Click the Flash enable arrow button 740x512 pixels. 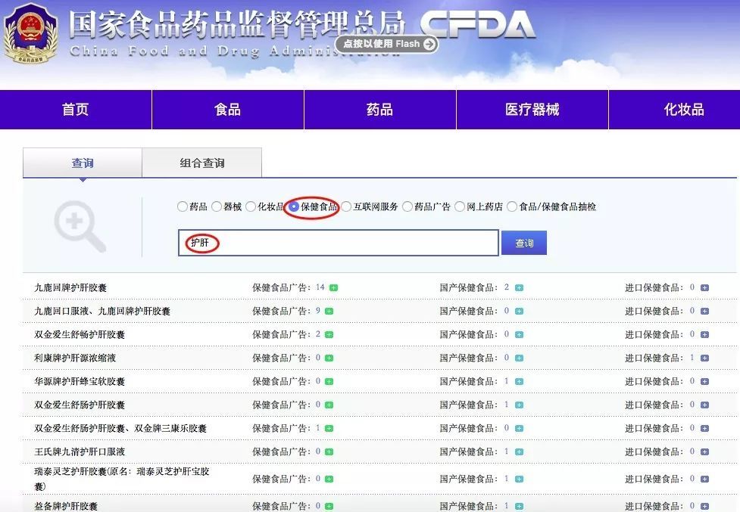coord(429,44)
